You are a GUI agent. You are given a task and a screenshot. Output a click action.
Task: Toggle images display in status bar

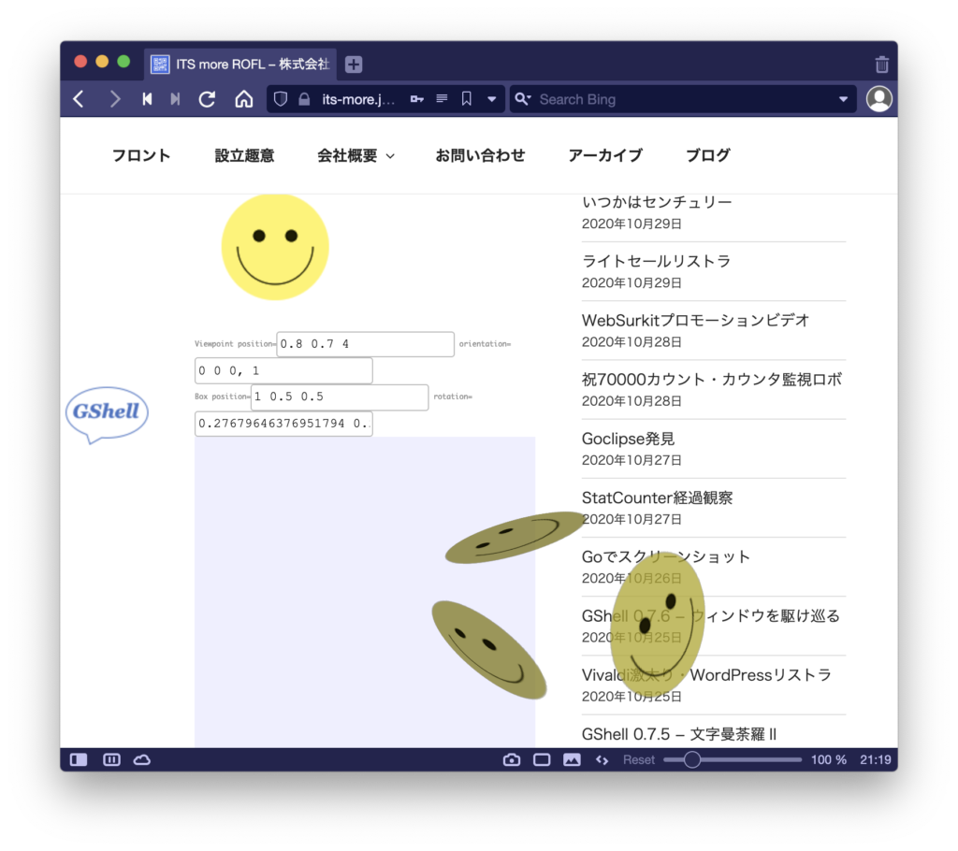[572, 759]
